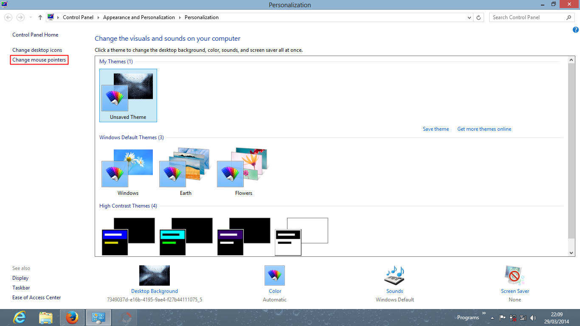Click the Color text link
Screen dimensions: 580x326
[275, 291]
